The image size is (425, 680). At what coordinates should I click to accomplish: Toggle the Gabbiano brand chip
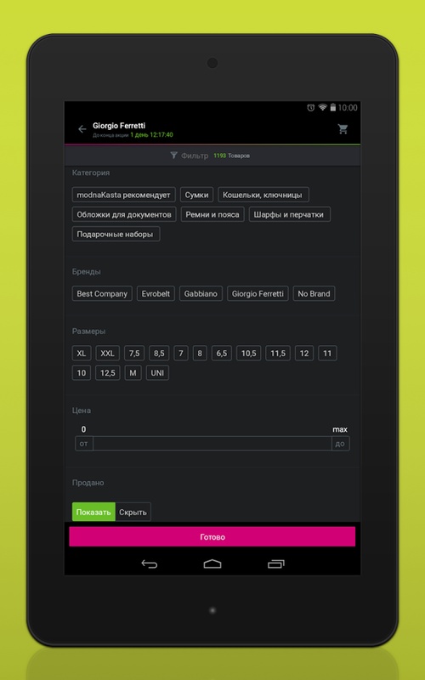201,293
